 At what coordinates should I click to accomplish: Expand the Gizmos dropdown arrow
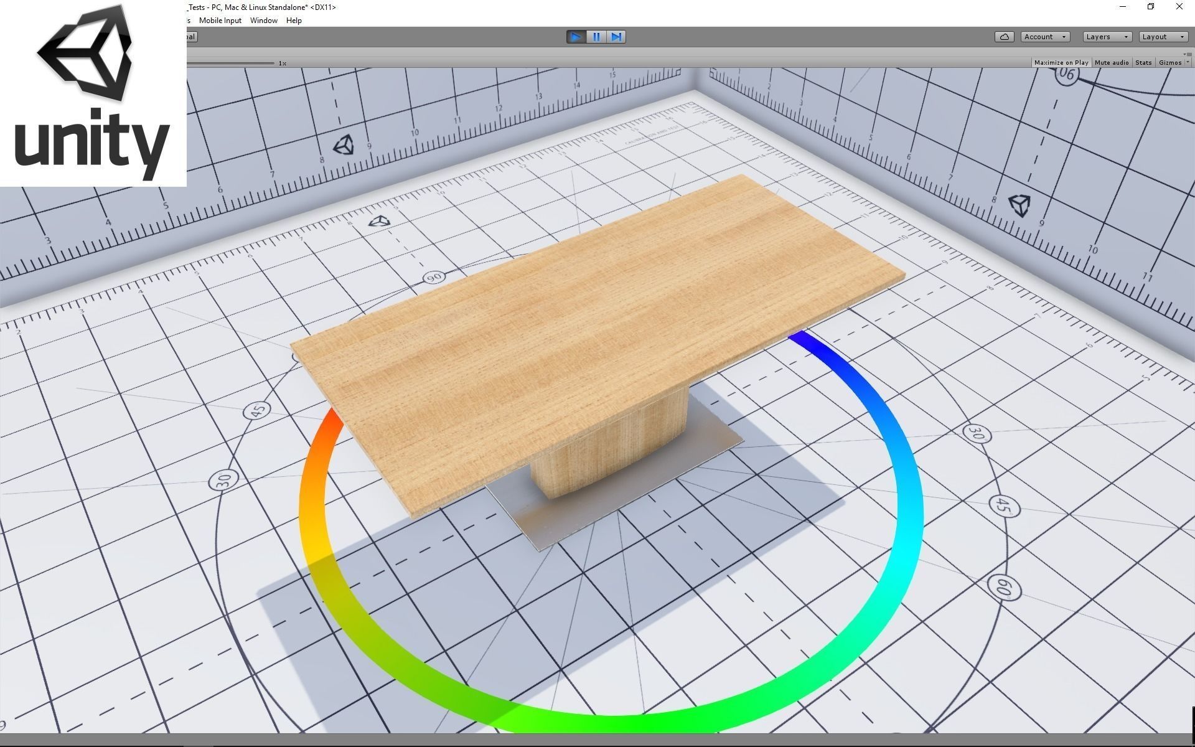coord(1188,63)
